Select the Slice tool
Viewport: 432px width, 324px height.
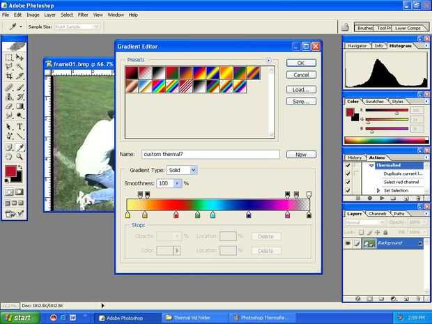point(20,76)
